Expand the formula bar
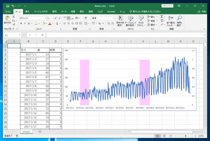The image size is (210, 141). (205, 35)
